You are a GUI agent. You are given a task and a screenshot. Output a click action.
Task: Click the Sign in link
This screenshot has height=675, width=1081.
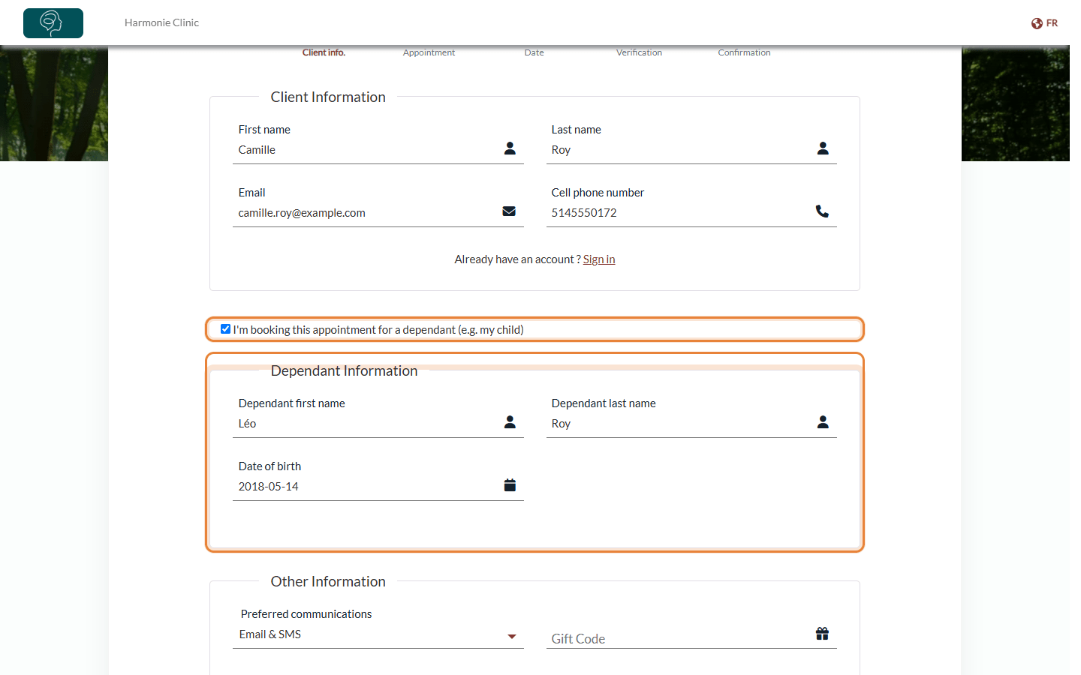tap(599, 259)
